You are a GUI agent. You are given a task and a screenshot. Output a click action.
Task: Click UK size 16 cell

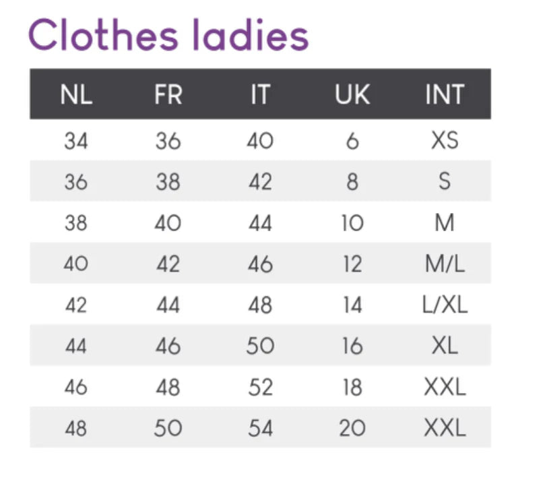[x=352, y=346]
